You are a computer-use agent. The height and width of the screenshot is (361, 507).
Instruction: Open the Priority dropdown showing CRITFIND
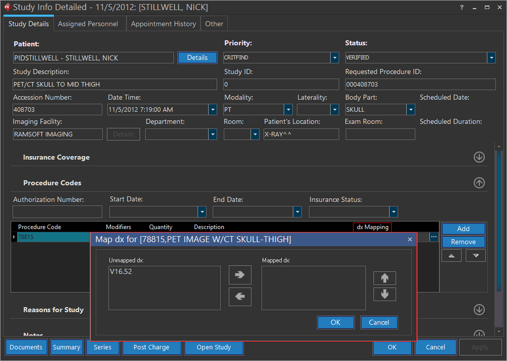coord(335,58)
